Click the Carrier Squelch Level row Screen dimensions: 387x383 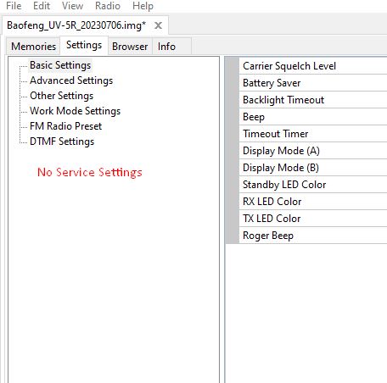[x=313, y=66]
